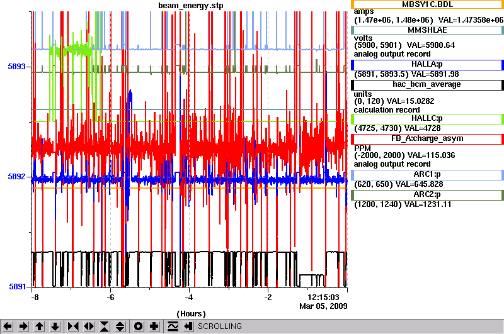504x334 pixels.
Task: Pan the graph up with the up arrow
Action: pyautogui.click(x=39, y=326)
